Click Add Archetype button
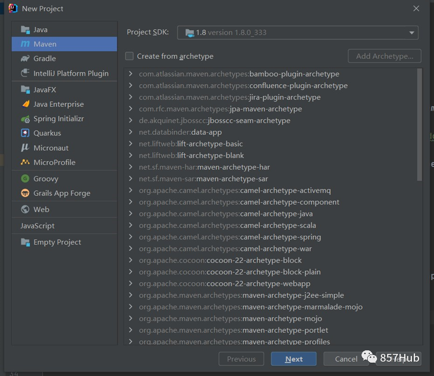 click(385, 56)
